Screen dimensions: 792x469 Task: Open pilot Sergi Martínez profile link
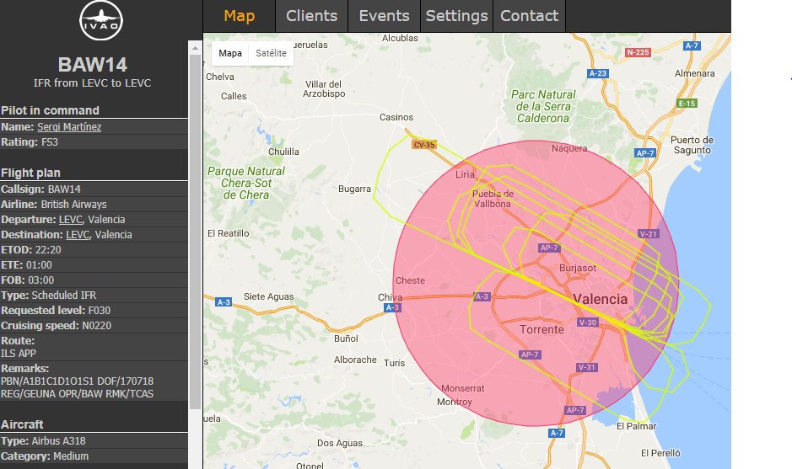coord(69,127)
